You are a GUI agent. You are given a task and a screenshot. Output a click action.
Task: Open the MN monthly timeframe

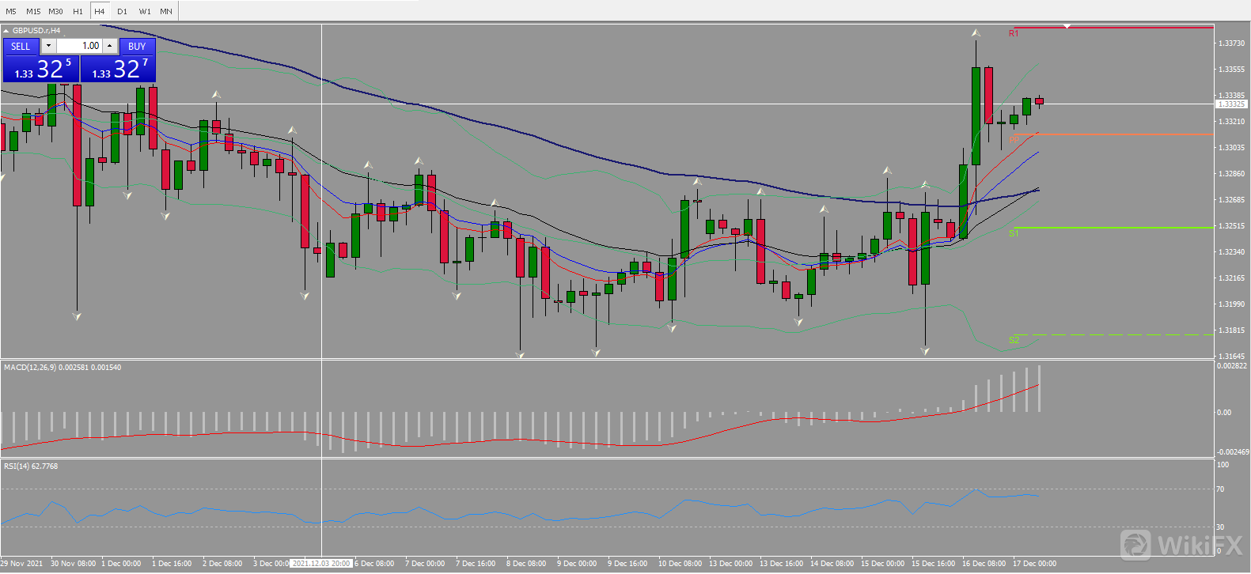tap(166, 11)
